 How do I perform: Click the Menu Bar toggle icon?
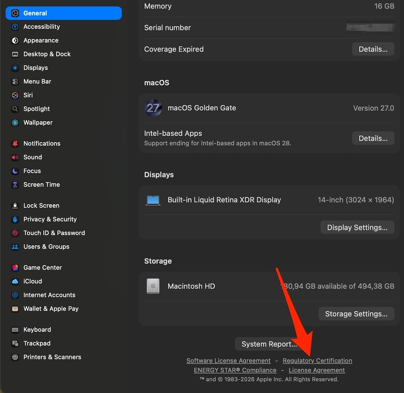tap(15, 81)
